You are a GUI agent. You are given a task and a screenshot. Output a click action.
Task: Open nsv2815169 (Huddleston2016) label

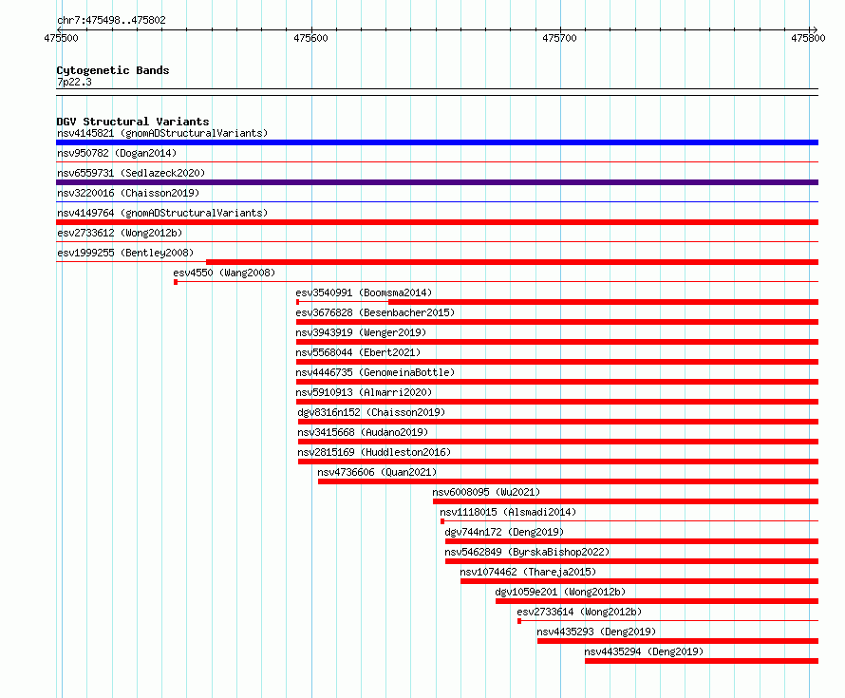[x=374, y=452]
